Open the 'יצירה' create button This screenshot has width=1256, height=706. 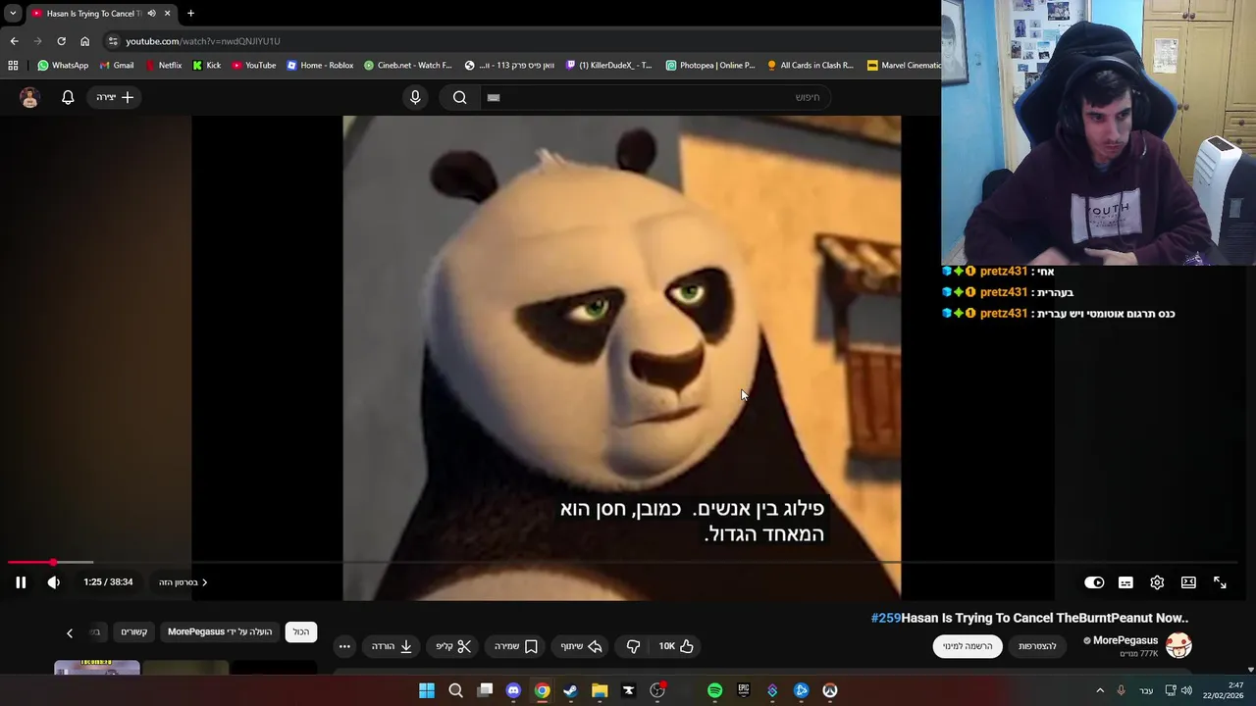(x=115, y=97)
